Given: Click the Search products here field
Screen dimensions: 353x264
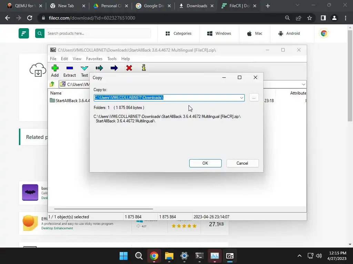Looking at the screenshot, I should (98, 33).
